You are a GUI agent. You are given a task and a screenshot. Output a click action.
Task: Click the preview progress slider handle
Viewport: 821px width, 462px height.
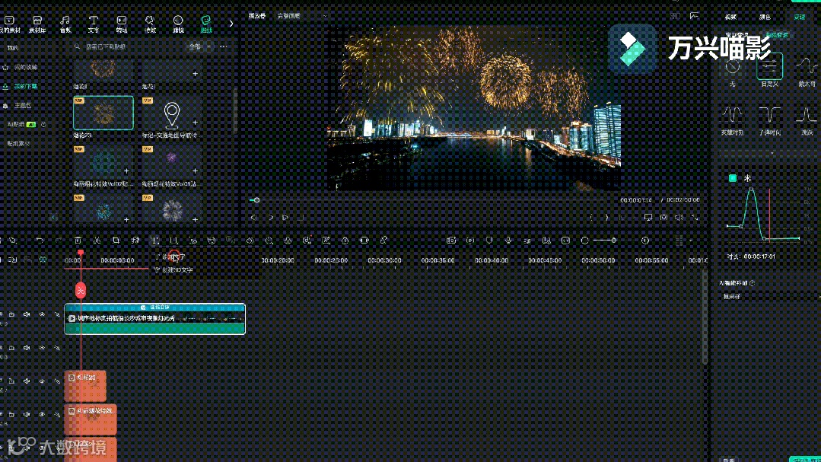pos(256,200)
